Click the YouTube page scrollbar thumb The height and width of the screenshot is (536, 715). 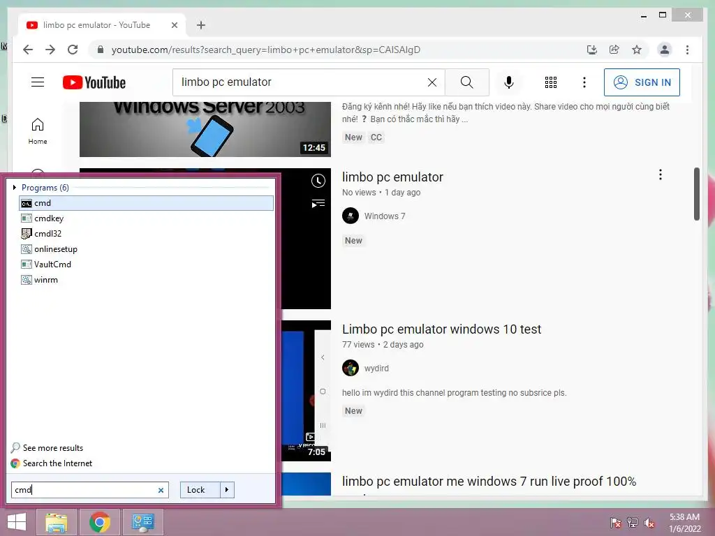696,194
